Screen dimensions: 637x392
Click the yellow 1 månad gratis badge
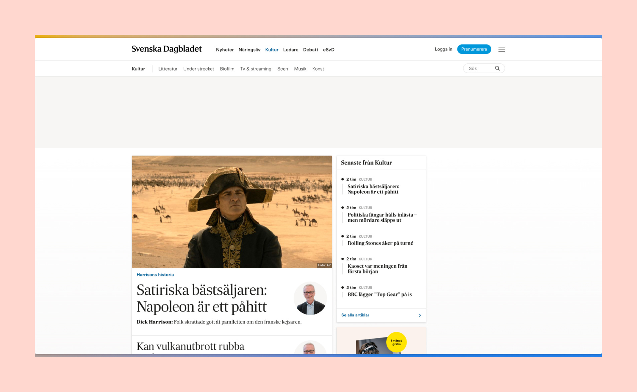(396, 342)
